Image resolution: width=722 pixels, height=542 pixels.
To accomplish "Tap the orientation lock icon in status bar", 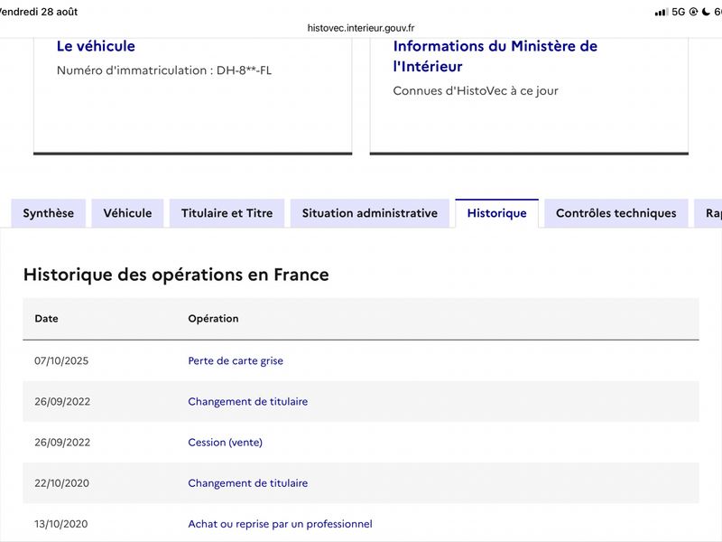I will pos(693,12).
